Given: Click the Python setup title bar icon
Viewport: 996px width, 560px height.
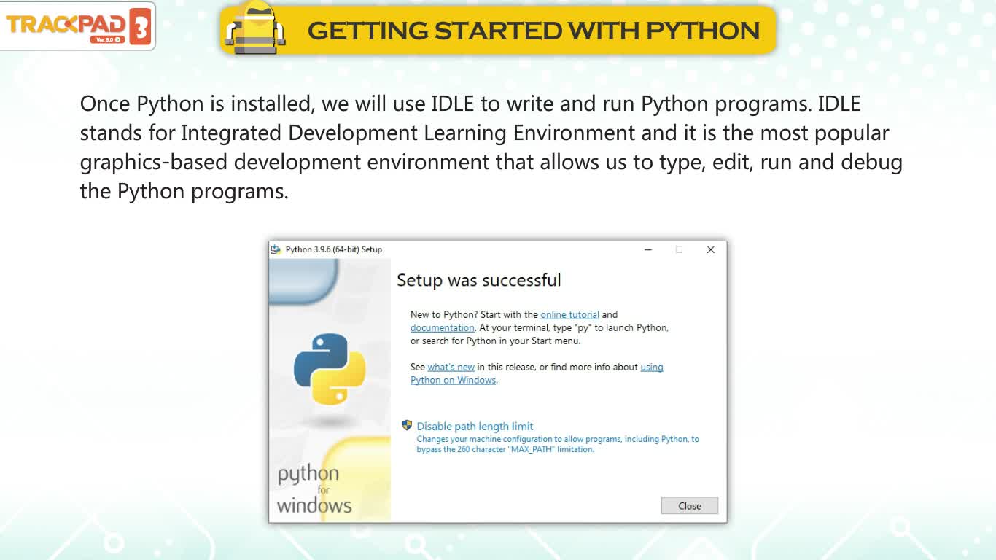Looking at the screenshot, I should click(276, 249).
